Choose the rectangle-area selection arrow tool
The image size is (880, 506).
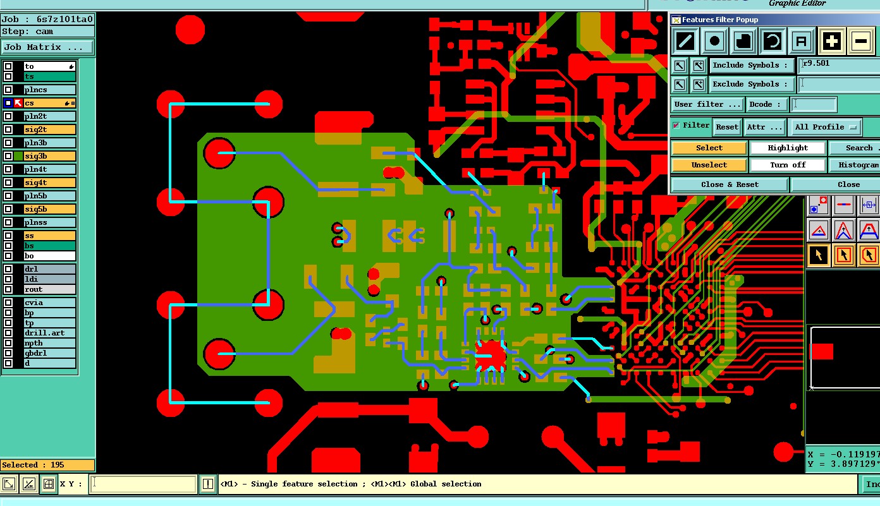844,255
